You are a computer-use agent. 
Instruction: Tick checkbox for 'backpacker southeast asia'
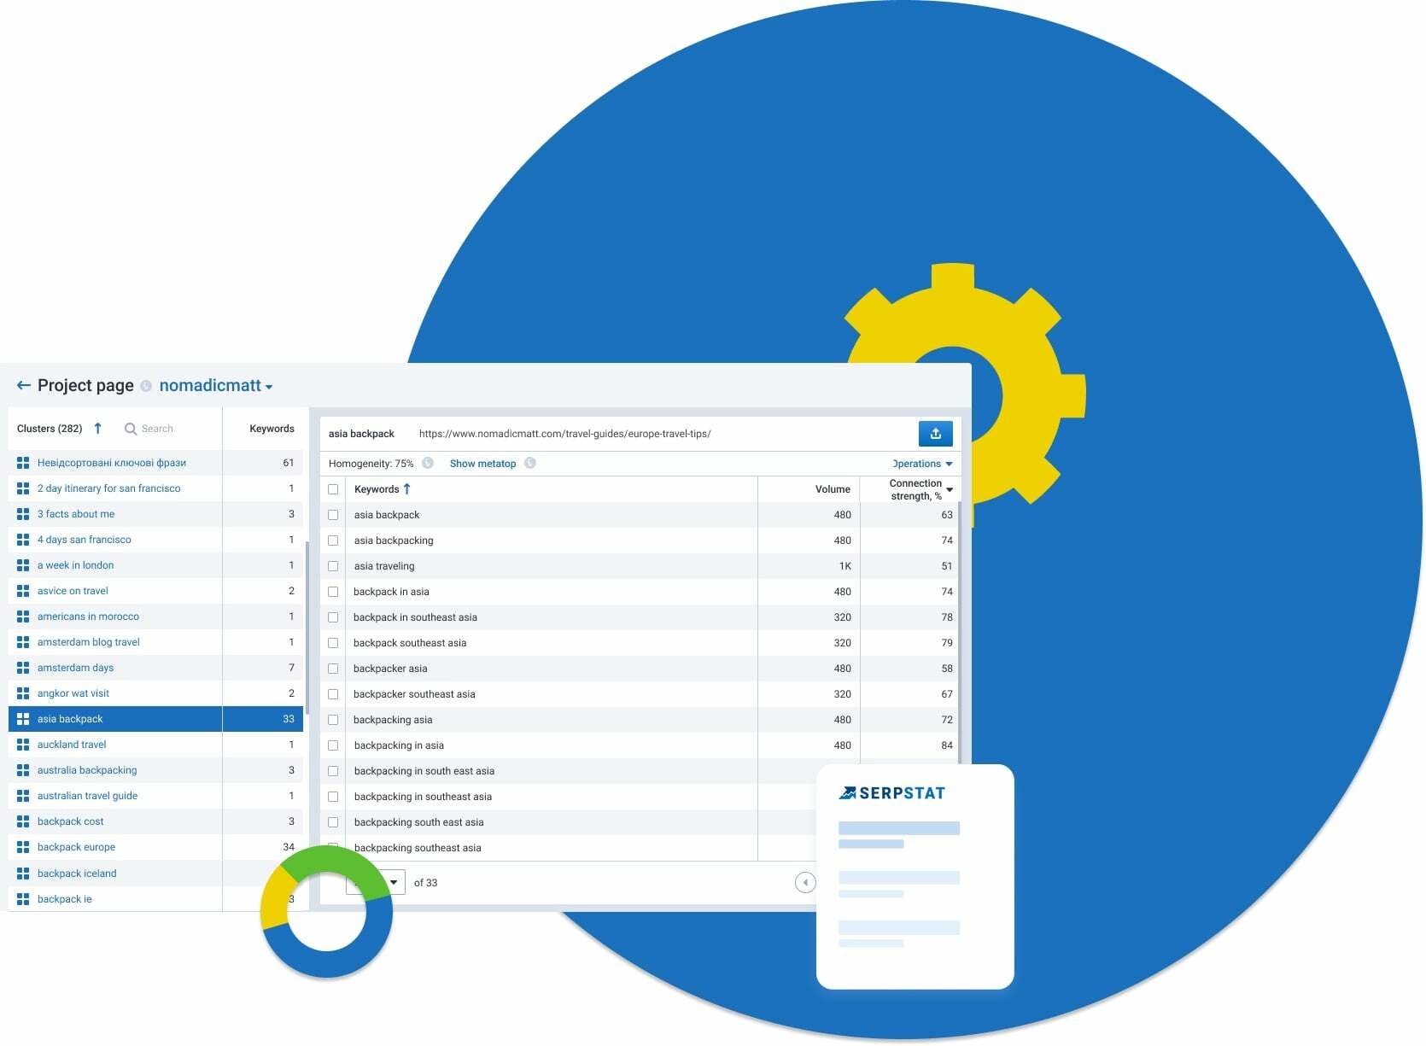point(333,694)
